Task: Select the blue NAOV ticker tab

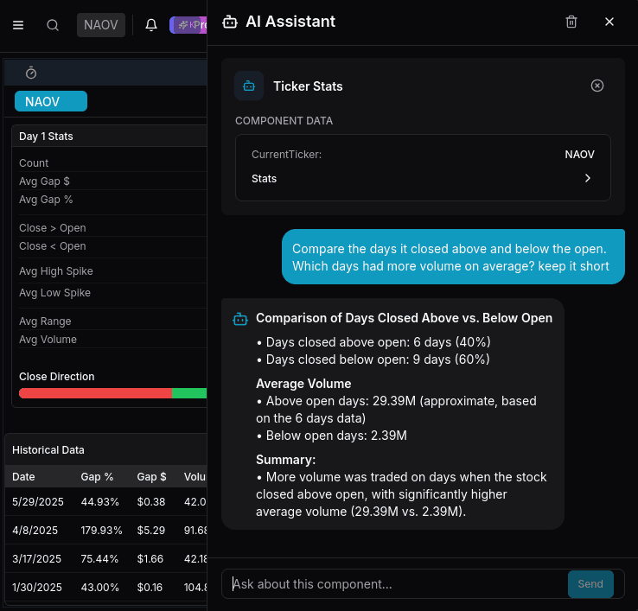Action: click(51, 101)
